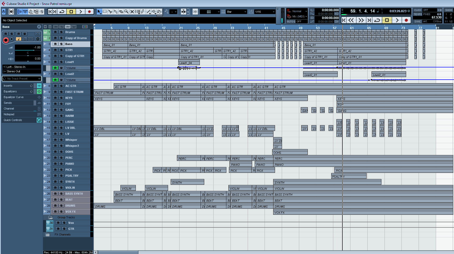Solo the KEYS track
454x254 pixels.
click(61, 98)
